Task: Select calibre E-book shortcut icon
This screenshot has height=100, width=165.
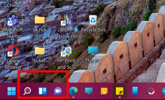Action: tap(66, 20)
